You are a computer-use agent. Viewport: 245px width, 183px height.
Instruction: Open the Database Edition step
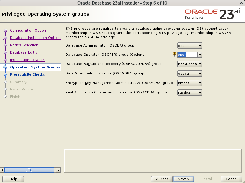25,52
